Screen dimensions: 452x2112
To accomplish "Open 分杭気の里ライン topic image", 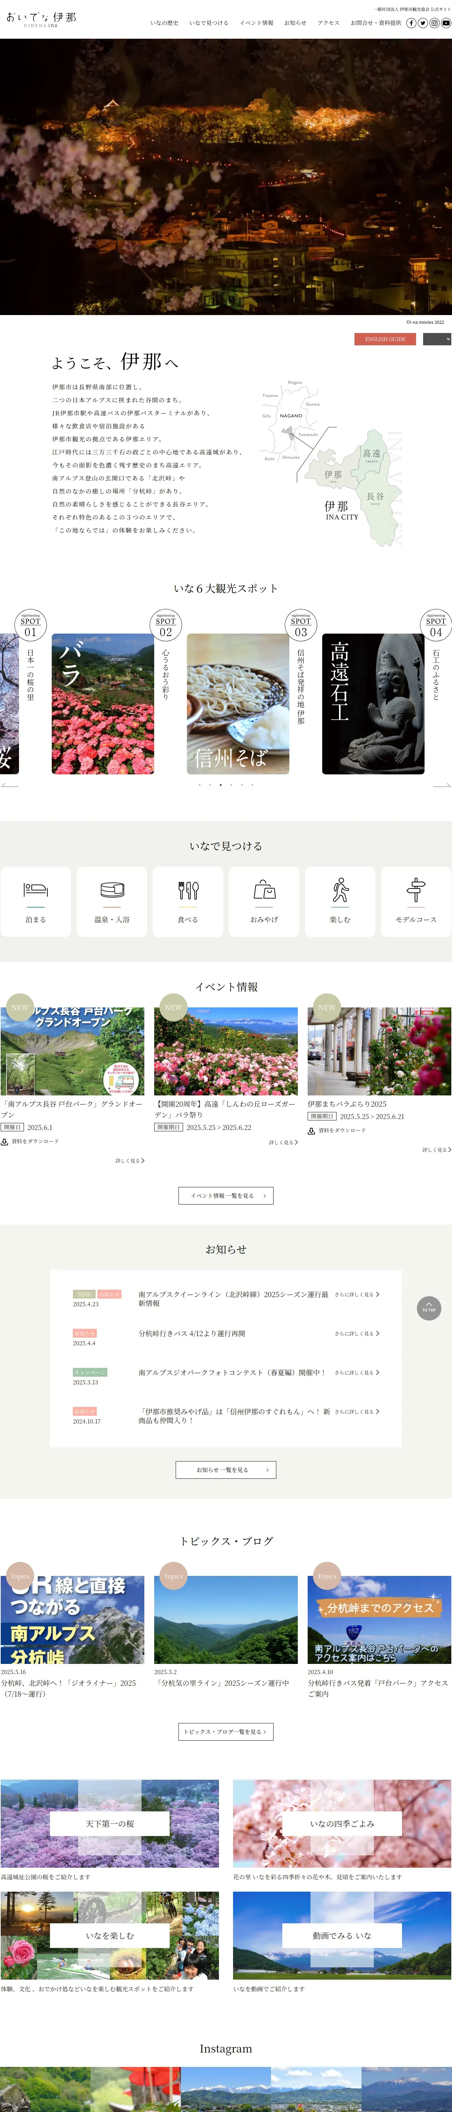I will tap(226, 1619).
